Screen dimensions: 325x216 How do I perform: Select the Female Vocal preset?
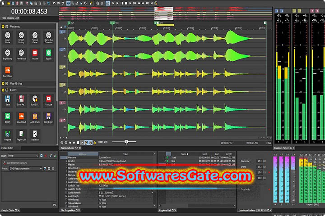pyautogui.click(x=21, y=55)
